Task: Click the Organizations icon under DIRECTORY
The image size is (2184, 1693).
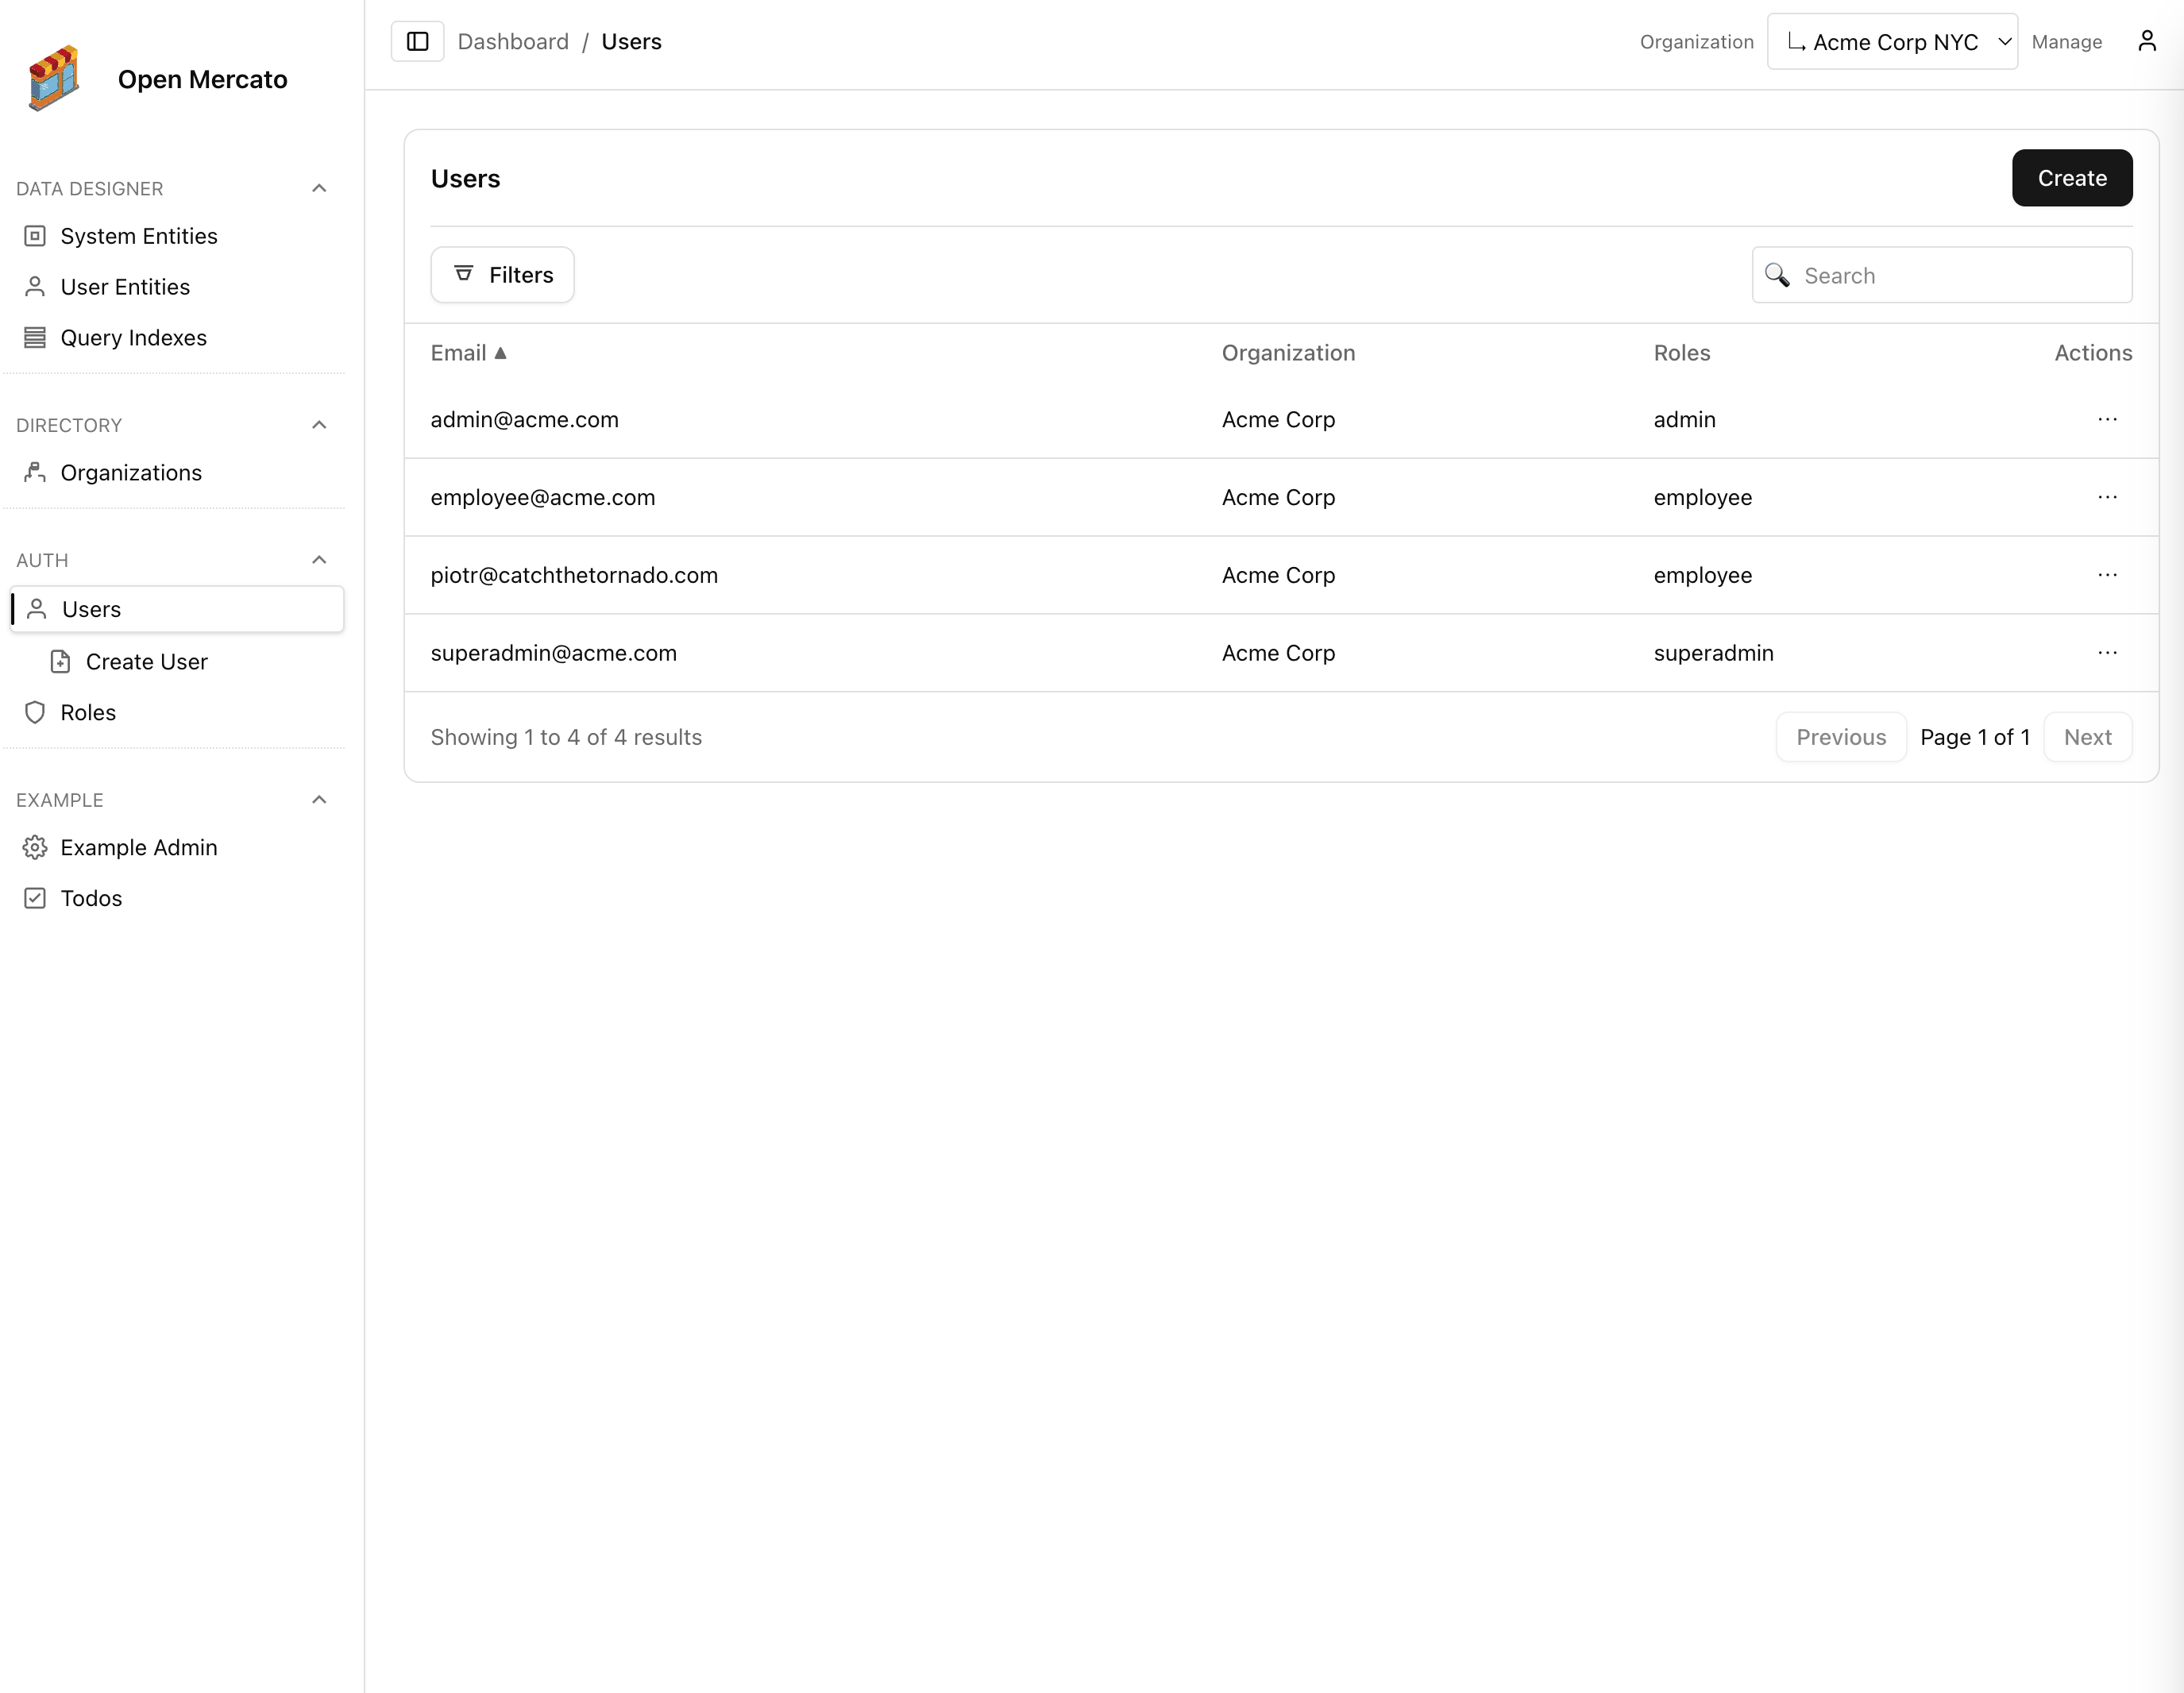Action: point(35,472)
